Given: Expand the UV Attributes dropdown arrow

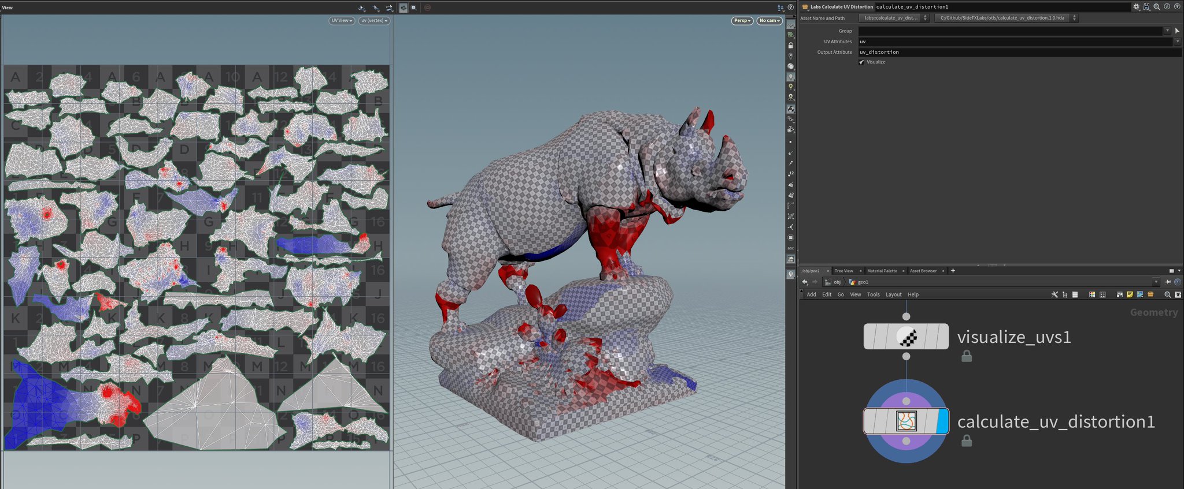Looking at the screenshot, I should (x=1177, y=42).
